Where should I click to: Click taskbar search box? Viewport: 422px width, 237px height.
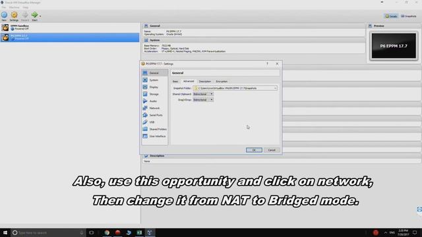pyautogui.click(x=48, y=232)
